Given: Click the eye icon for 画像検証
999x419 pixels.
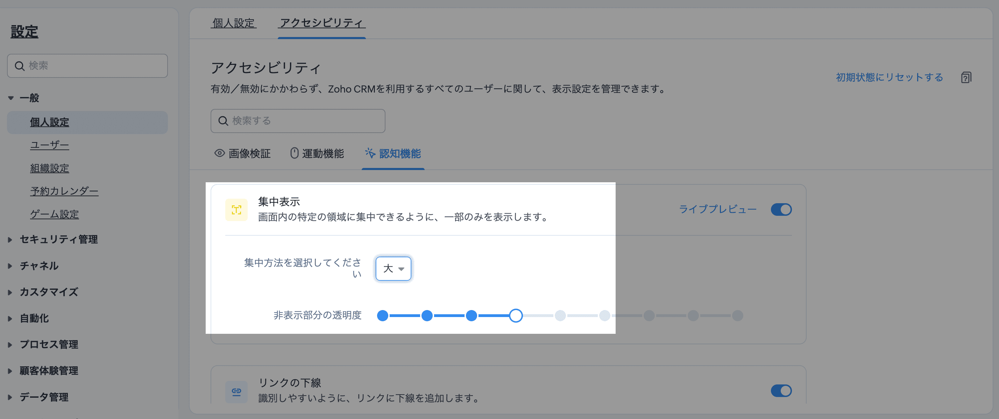Looking at the screenshot, I should point(220,153).
